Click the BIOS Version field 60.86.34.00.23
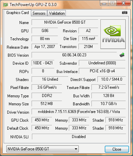 (74, 55)
